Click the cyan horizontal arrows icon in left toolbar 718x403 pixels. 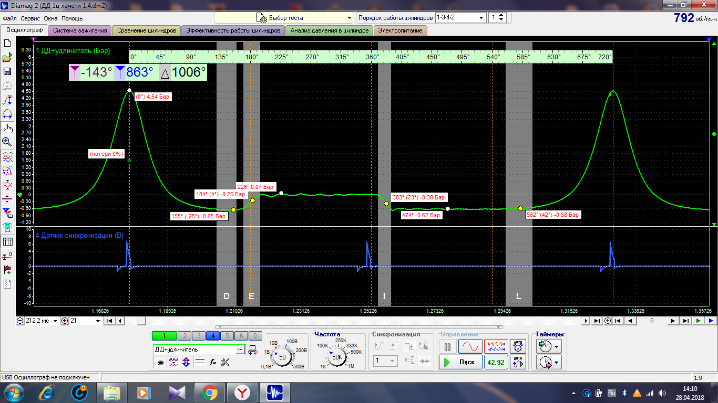7,227
